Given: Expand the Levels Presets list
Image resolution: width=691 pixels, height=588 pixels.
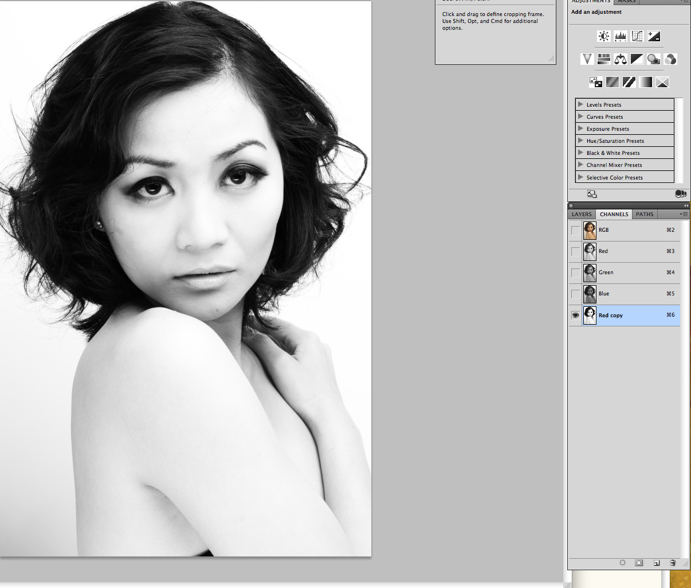Looking at the screenshot, I should (x=580, y=104).
